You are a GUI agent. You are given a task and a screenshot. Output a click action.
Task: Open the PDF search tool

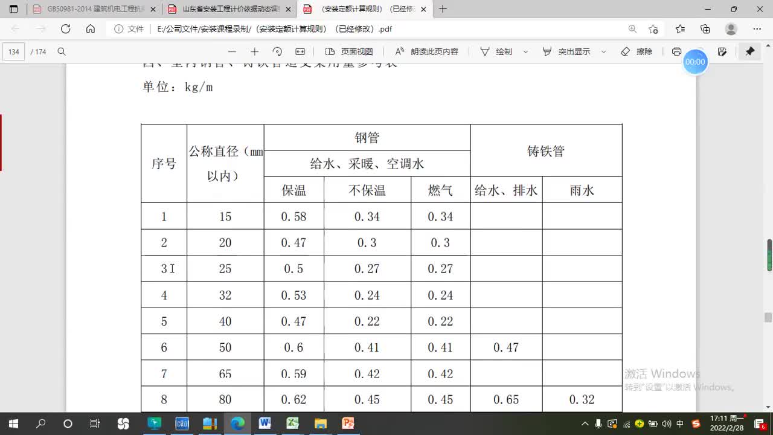[x=62, y=52]
